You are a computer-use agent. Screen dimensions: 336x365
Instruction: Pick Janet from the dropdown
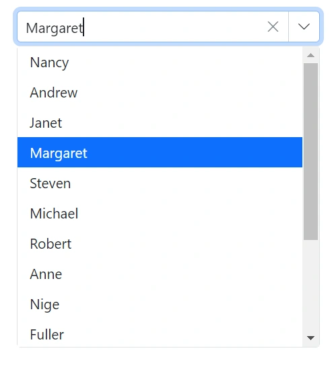(160, 122)
